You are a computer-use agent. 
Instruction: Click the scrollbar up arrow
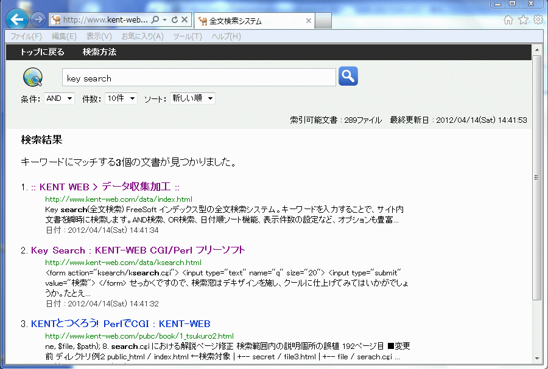pyautogui.click(x=537, y=50)
